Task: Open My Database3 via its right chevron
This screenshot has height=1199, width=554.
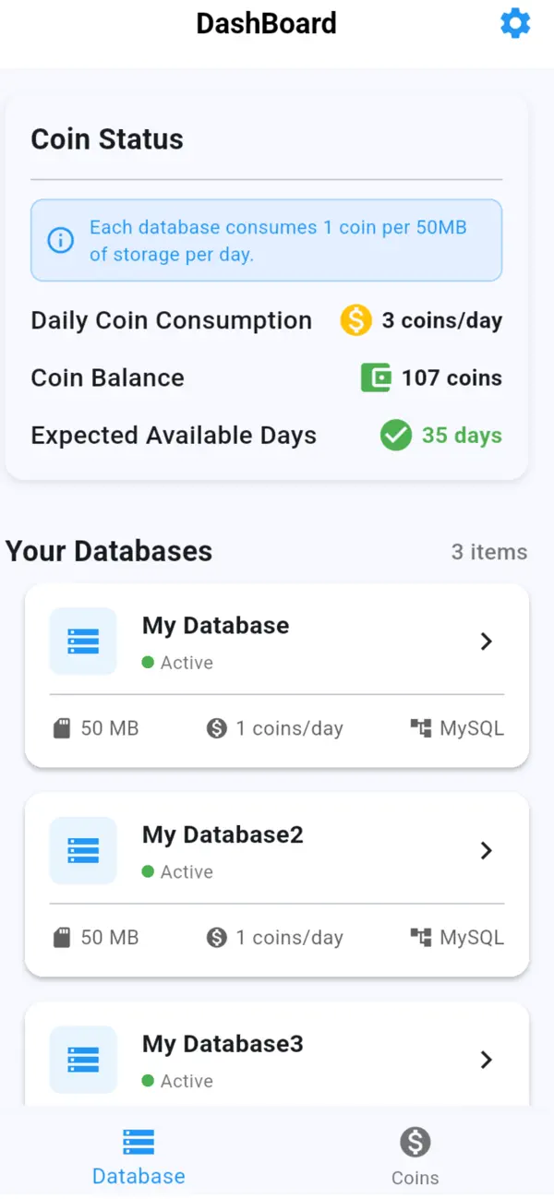Action: [x=487, y=1060]
